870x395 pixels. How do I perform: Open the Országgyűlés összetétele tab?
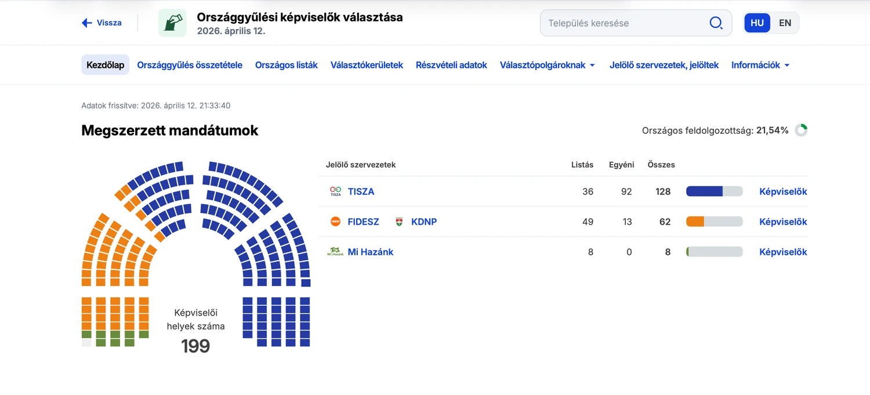[x=190, y=65]
